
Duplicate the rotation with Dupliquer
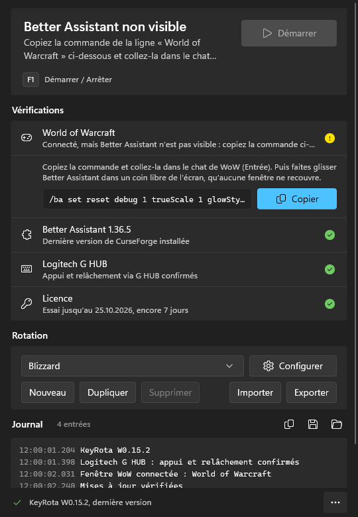(108, 392)
